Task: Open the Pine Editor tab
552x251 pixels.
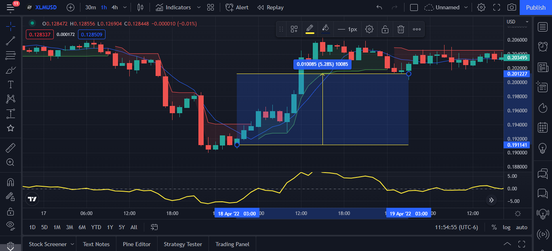Action: pos(137,244)
